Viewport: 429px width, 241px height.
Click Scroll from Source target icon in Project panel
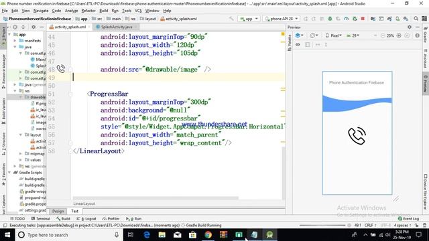[15, 27]
